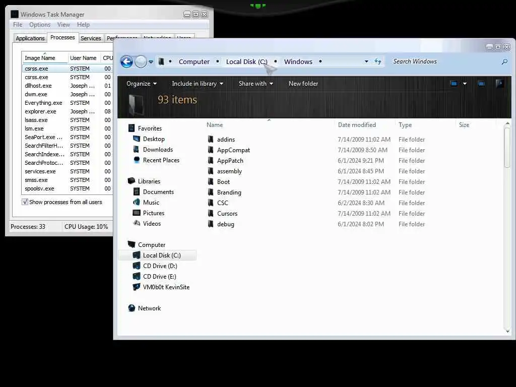Click the Windows breadcrumb segment

[x=298, y=61]
